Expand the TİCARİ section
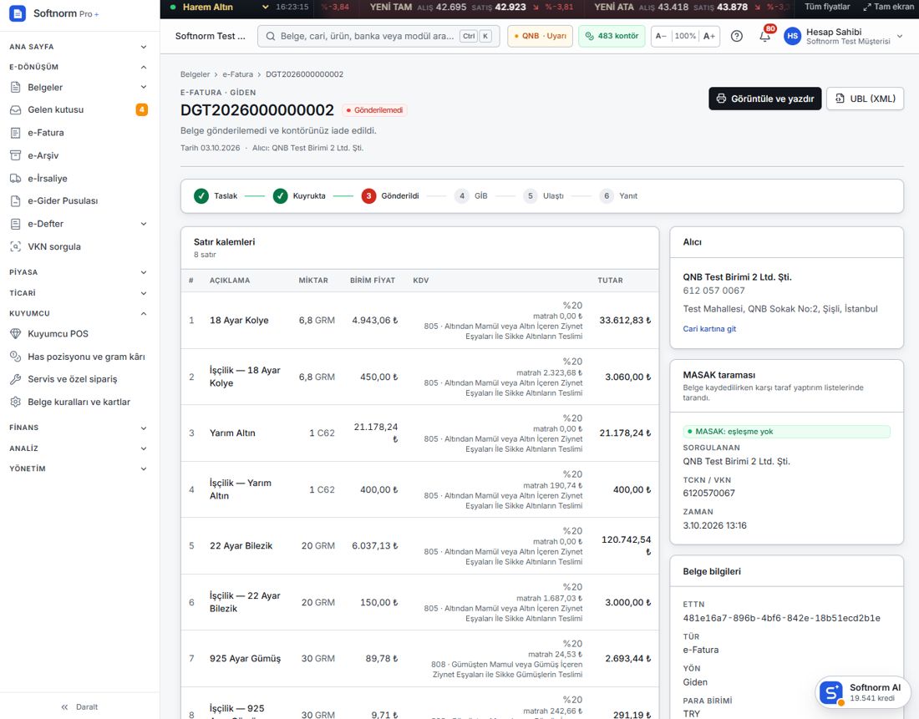This screenshot has width=919, height=719. point(79,293)
